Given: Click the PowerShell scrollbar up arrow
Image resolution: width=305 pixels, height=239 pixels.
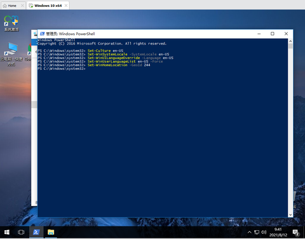Looking at the screenshot, I should pos(290,41).
